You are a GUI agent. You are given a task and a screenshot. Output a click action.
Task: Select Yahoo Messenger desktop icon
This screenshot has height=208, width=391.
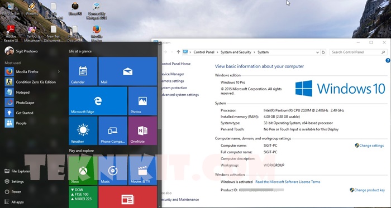(x=32, y=33)
